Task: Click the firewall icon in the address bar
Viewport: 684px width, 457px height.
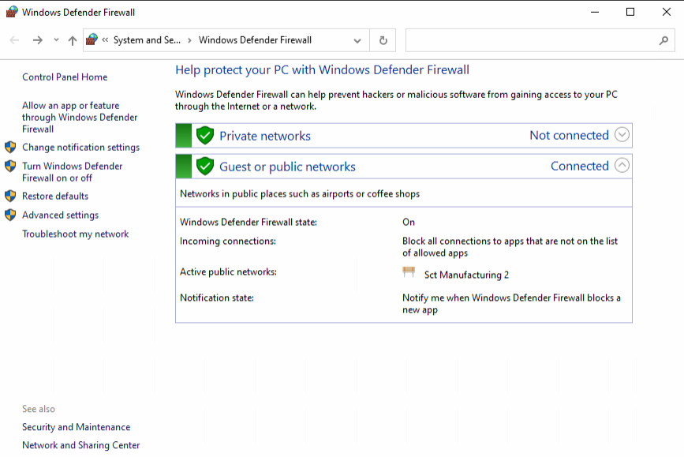Action: coord(92,39)
